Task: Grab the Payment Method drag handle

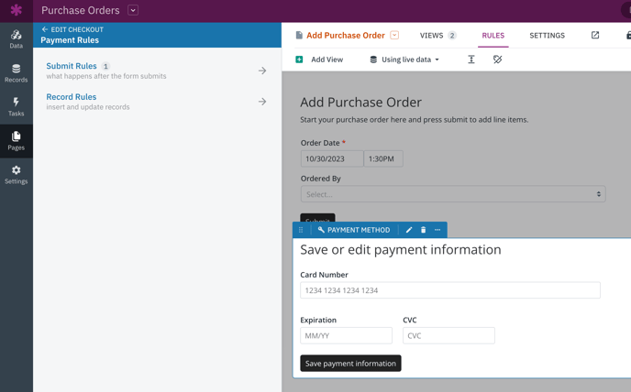Action: [301, 230]
